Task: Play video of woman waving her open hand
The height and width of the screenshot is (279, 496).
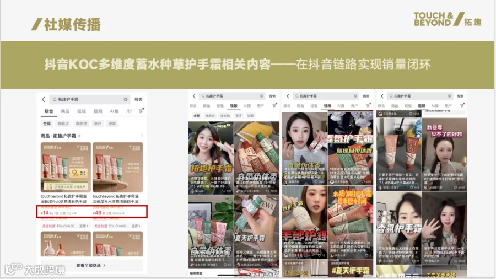Action: [x=444, y=228]
